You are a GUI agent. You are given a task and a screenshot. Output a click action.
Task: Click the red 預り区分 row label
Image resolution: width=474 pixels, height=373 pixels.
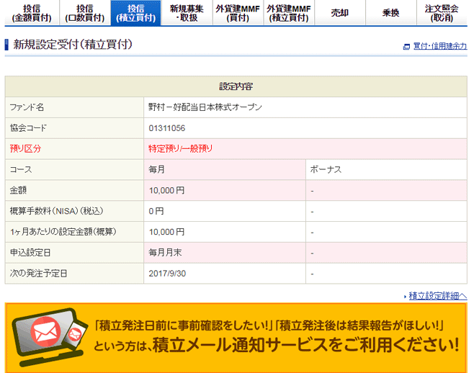25,149
